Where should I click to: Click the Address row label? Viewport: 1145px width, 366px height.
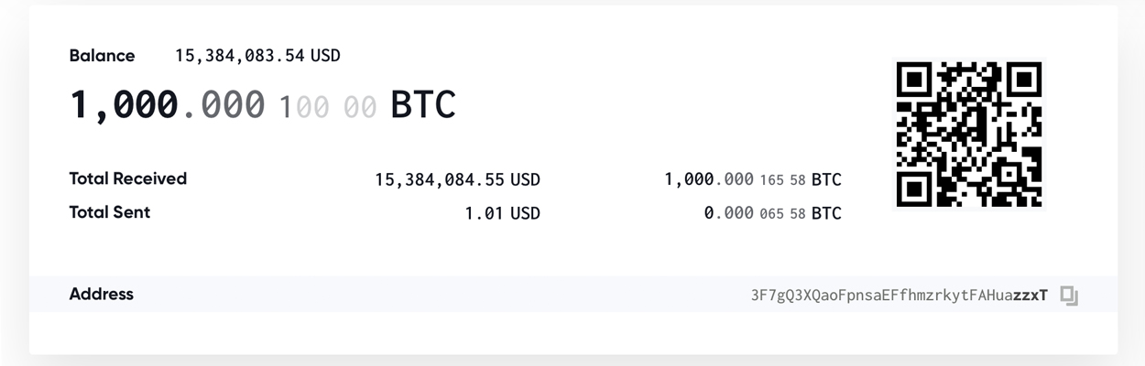[x=102, y=294]
